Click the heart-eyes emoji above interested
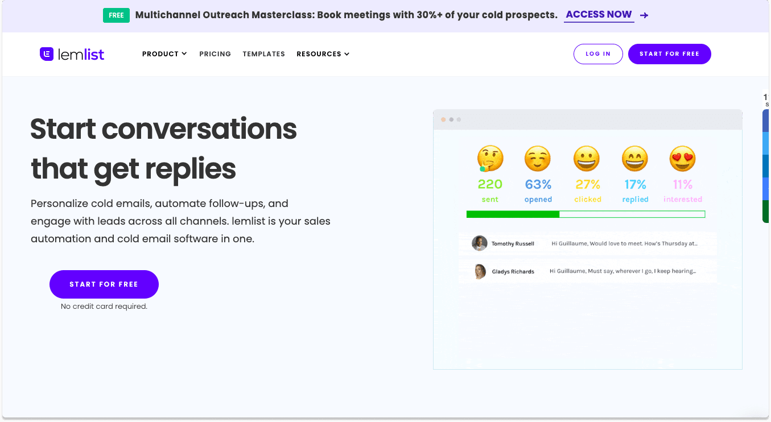This screenshot has width=771, height=422. [x=683, y=159]
